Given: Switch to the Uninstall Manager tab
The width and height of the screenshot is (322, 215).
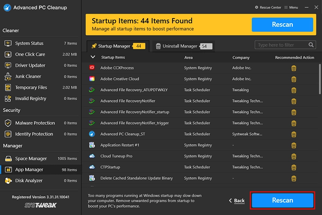Looking at the screenshot, I should 180,46.
